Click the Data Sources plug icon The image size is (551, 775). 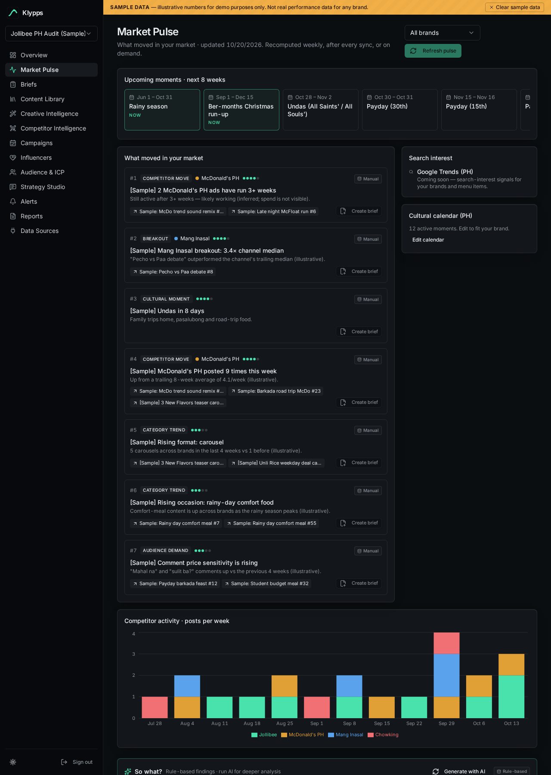click(13, 231)
